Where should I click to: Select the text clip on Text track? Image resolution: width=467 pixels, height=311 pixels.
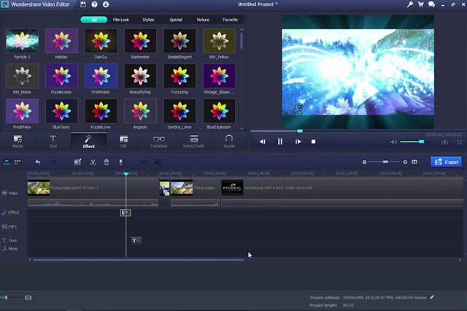pos(136,240)
